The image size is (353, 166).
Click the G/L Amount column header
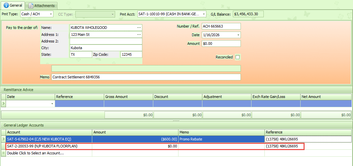coord(135,132)
